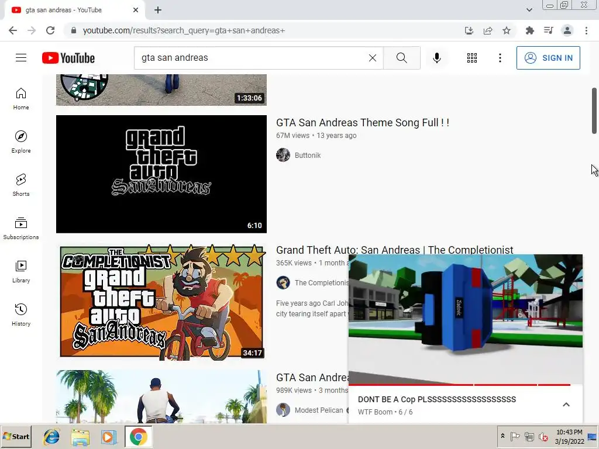Click the network tray icon
Screen dimensions: 599x449
[529, 436]
